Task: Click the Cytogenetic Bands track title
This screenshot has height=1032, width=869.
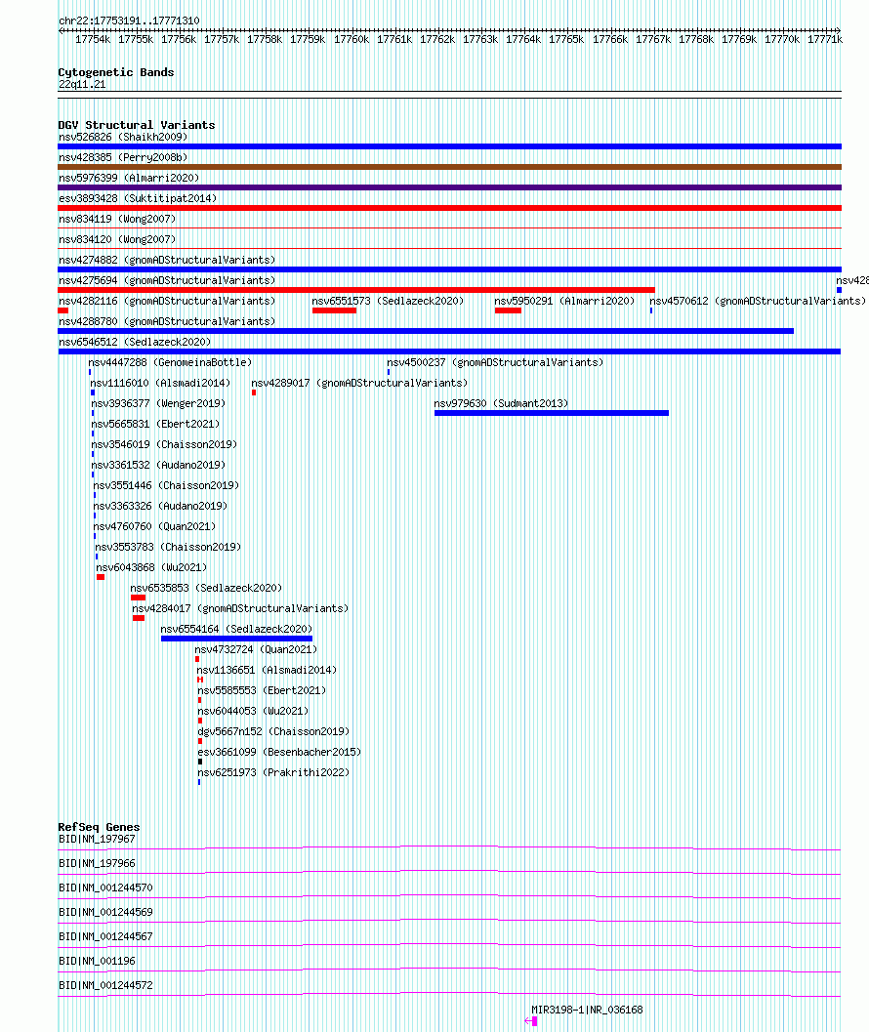Action: pos(116,72)
